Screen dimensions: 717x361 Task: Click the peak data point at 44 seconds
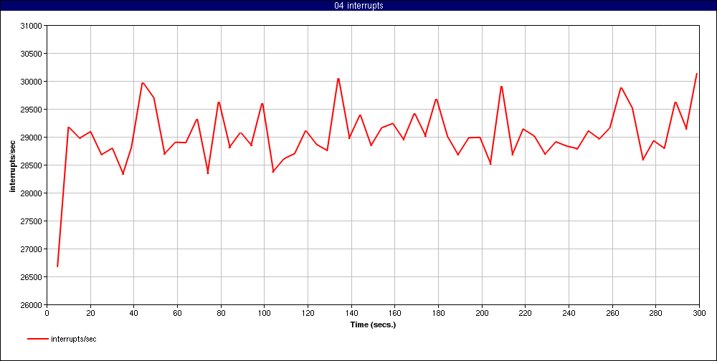tap(143, 82)
